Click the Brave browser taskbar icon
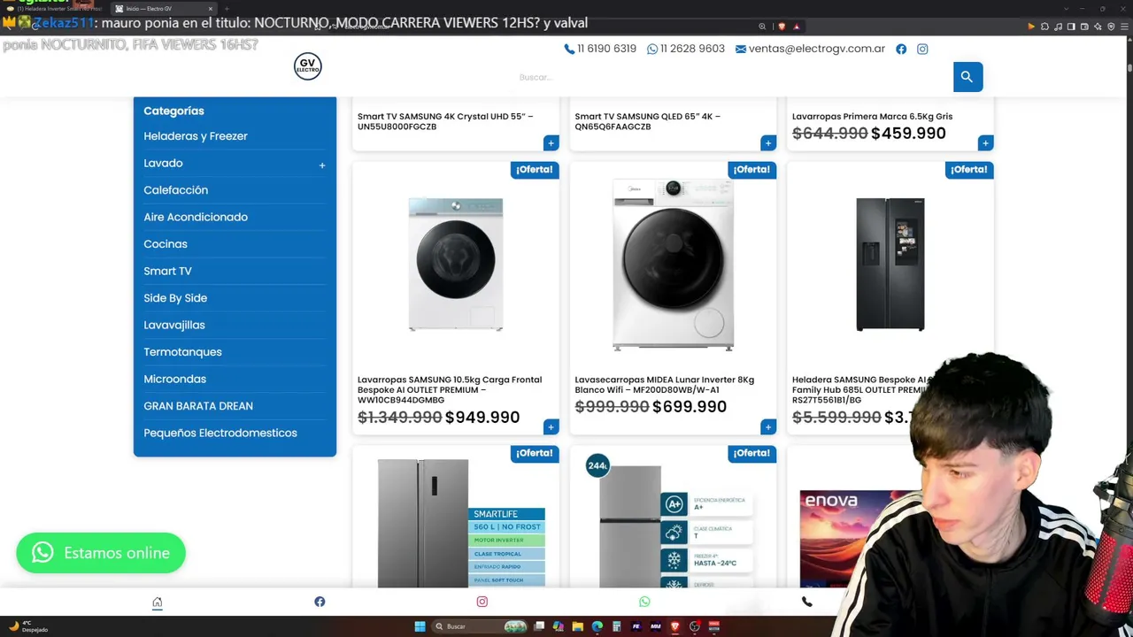This screenshot has height=637, width=1133. pyautogui.click(x=674, y=626)
